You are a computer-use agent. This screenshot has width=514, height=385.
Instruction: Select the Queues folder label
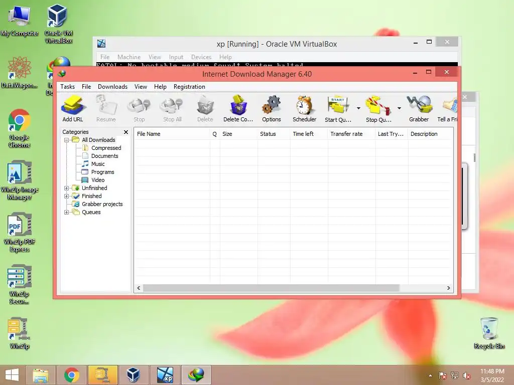tap(91, 212)
